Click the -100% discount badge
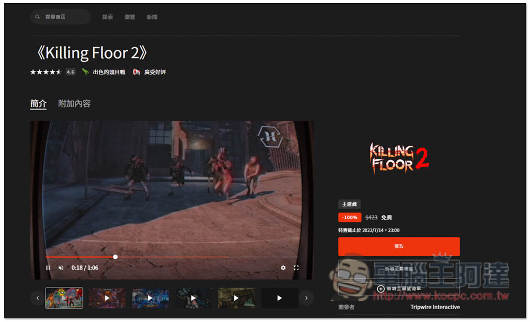The width and height of the screenshot is (530, 322). (x=349, y=217)
